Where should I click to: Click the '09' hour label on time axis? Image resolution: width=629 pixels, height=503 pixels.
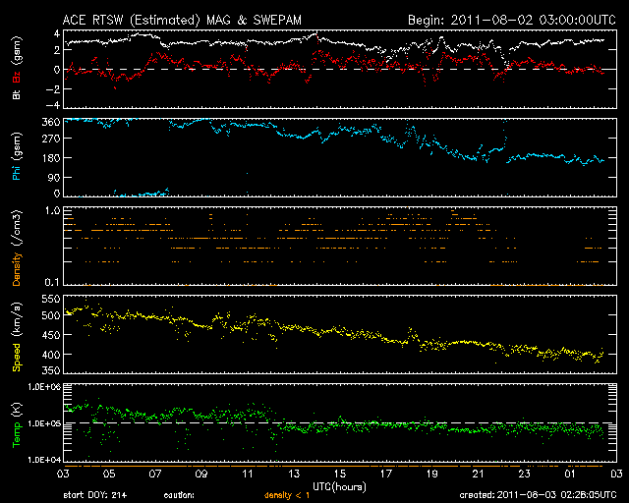click(201, 475)
